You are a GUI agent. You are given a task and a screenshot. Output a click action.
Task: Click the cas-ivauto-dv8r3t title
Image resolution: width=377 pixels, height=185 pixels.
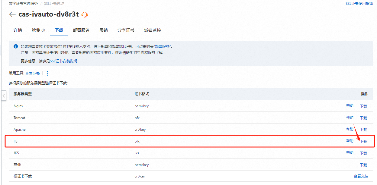[x=49, y=14]
